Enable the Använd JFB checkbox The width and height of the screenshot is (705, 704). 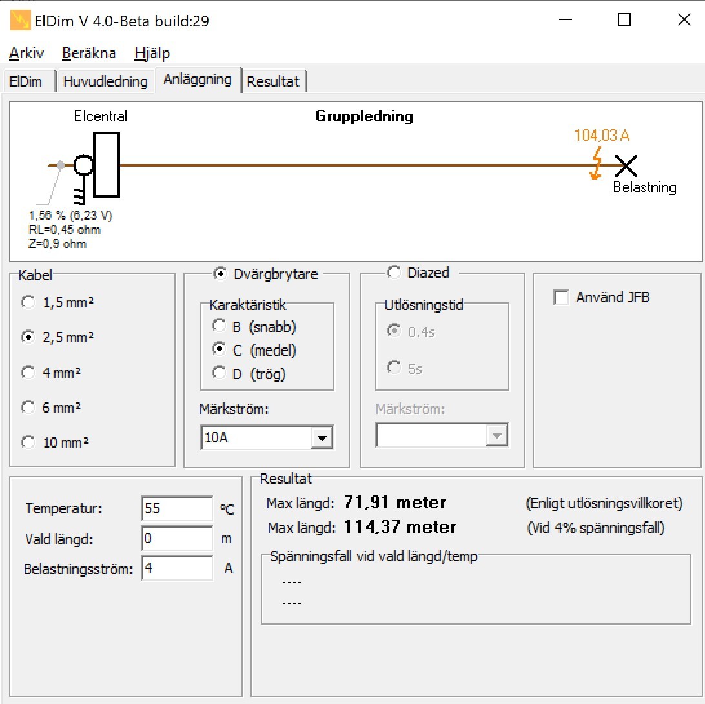coord(562,298)
